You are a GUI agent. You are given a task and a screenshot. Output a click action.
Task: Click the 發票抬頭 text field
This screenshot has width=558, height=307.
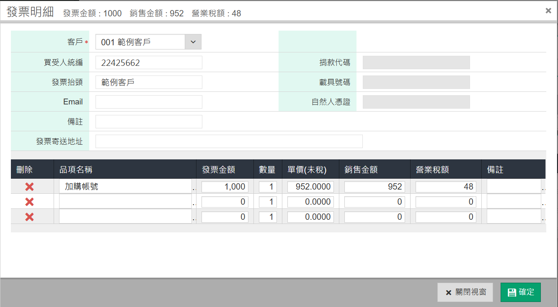[149, 83]
